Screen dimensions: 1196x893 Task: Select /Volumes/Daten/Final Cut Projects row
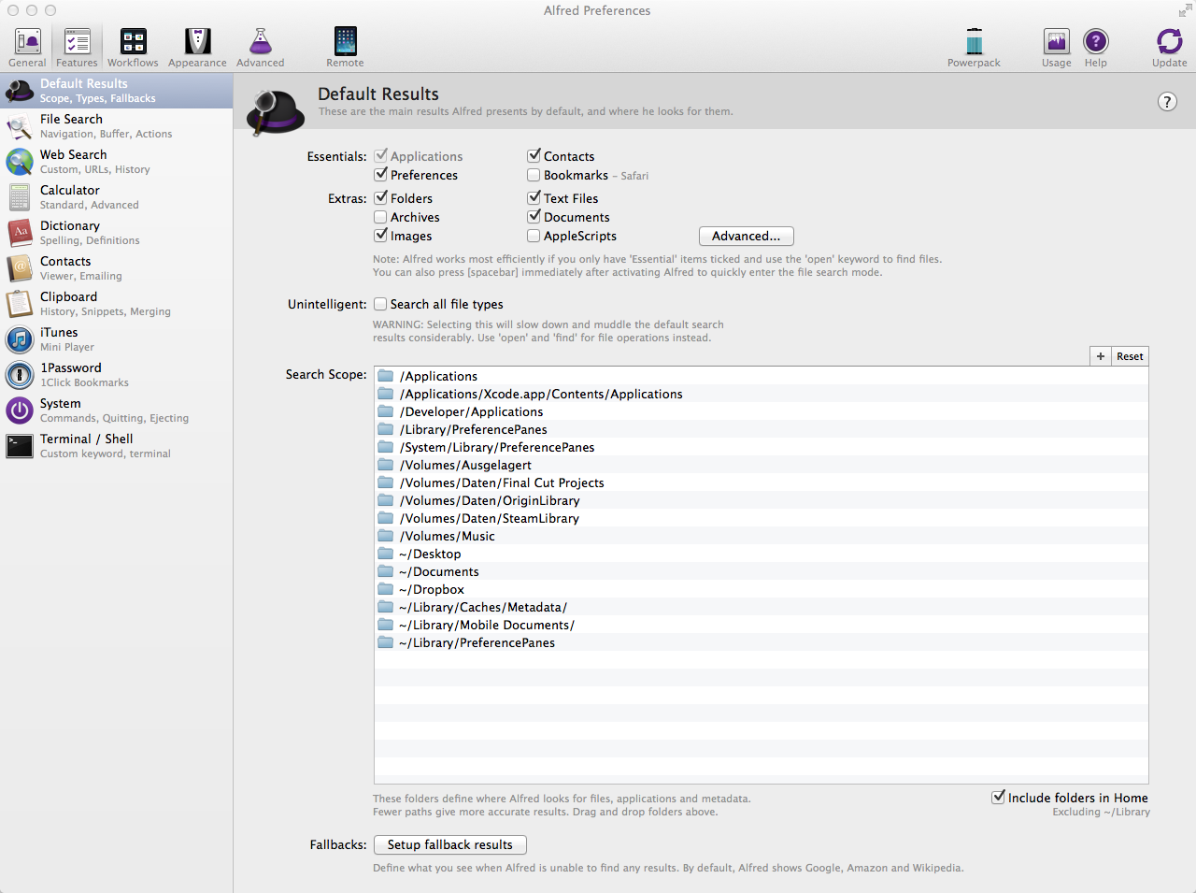point(761,483)
